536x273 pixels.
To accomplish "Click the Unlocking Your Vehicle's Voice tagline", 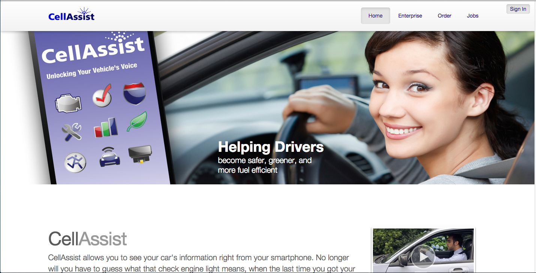I will point(92,71).
